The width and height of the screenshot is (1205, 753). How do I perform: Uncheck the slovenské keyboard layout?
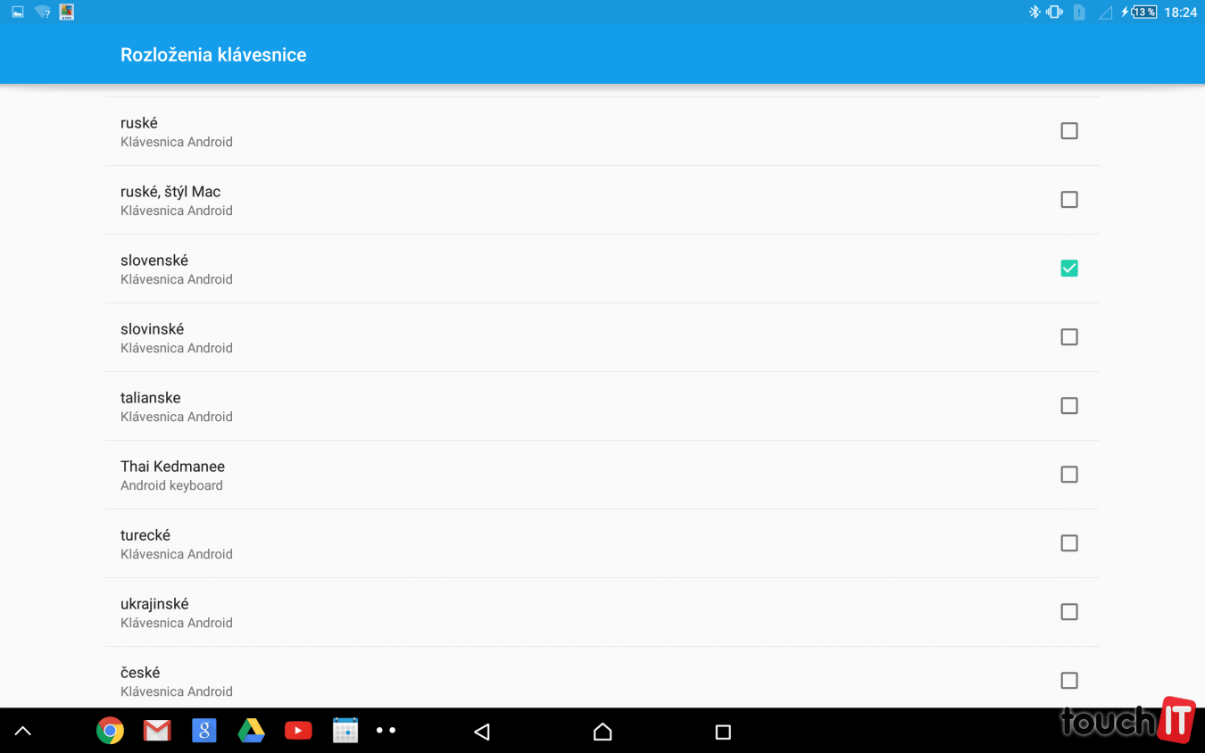click(x=1069, y=269)
